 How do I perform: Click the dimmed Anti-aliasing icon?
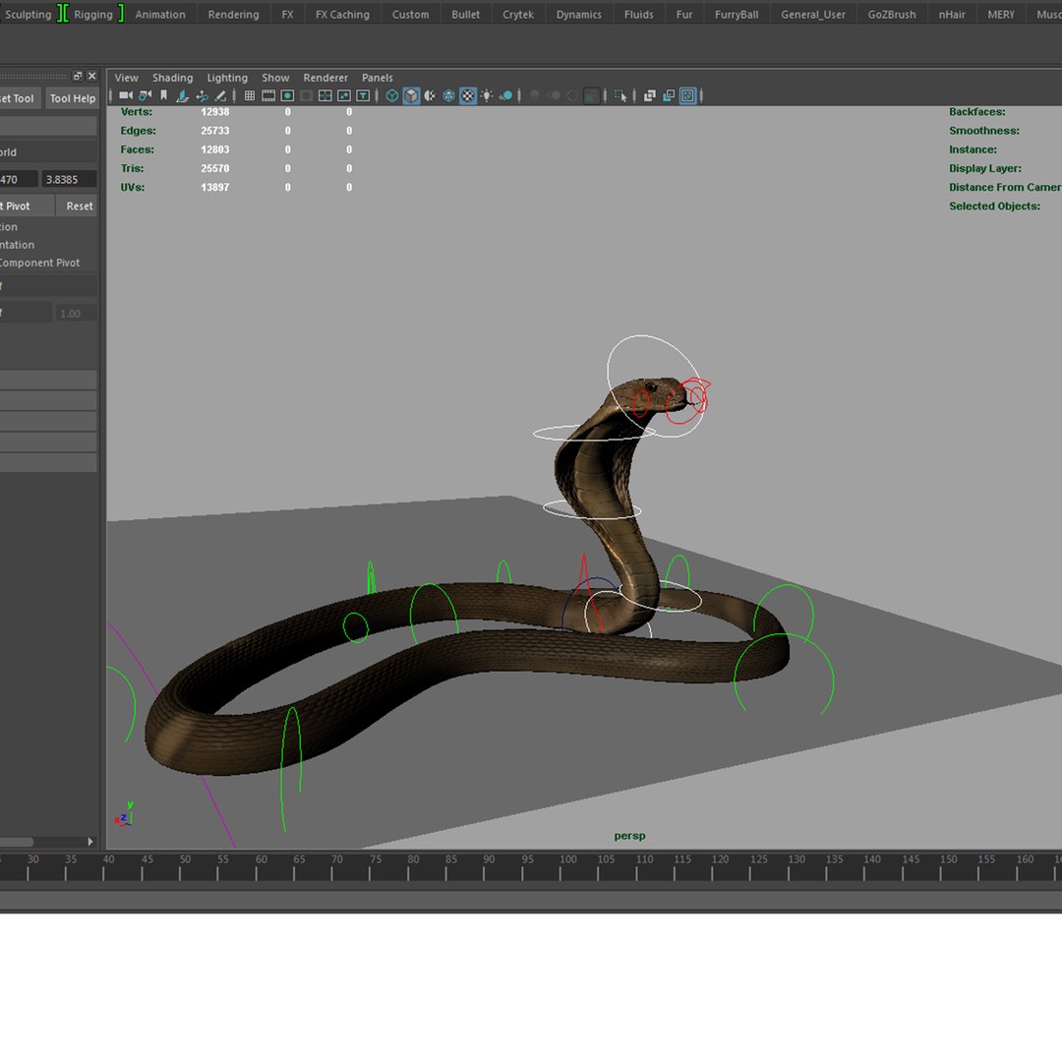(572, 95)
